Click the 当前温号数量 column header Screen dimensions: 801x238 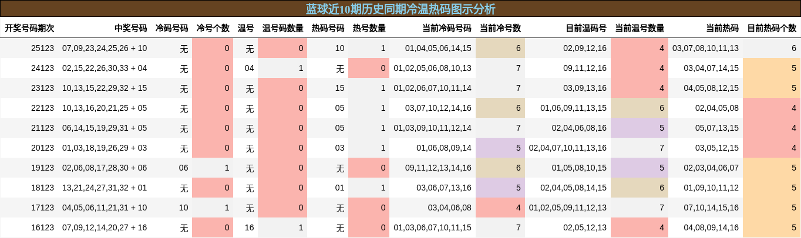point(640,28)
